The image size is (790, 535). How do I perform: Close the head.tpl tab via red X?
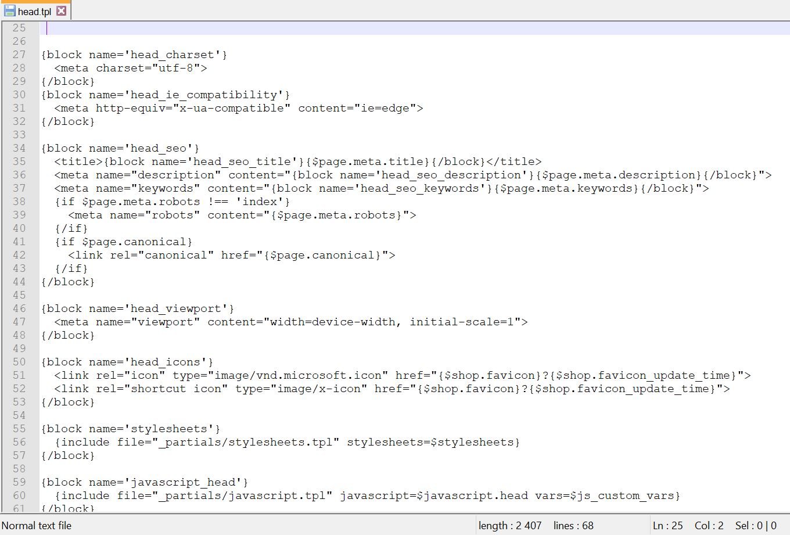tap(62, 11)
